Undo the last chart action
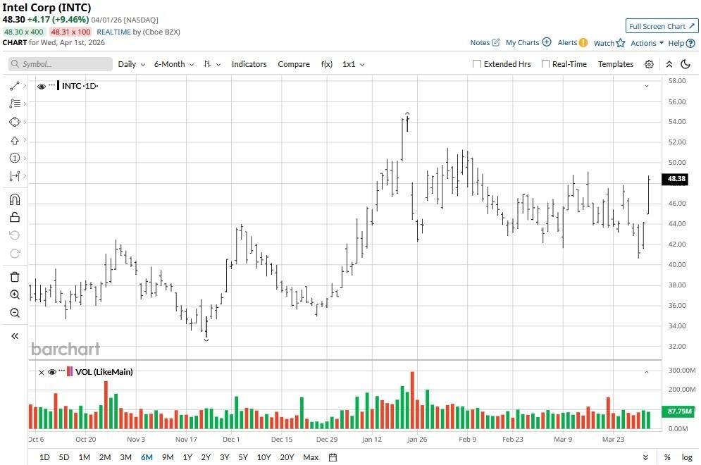 pos(14,235)
